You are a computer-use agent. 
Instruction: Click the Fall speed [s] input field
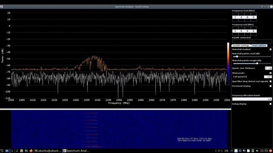(268, 76)
